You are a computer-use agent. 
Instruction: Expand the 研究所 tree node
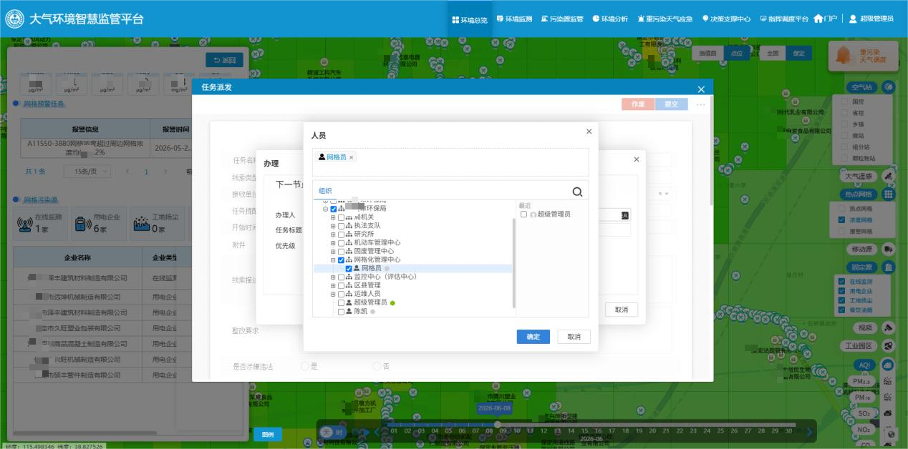[x=333, y=234]
